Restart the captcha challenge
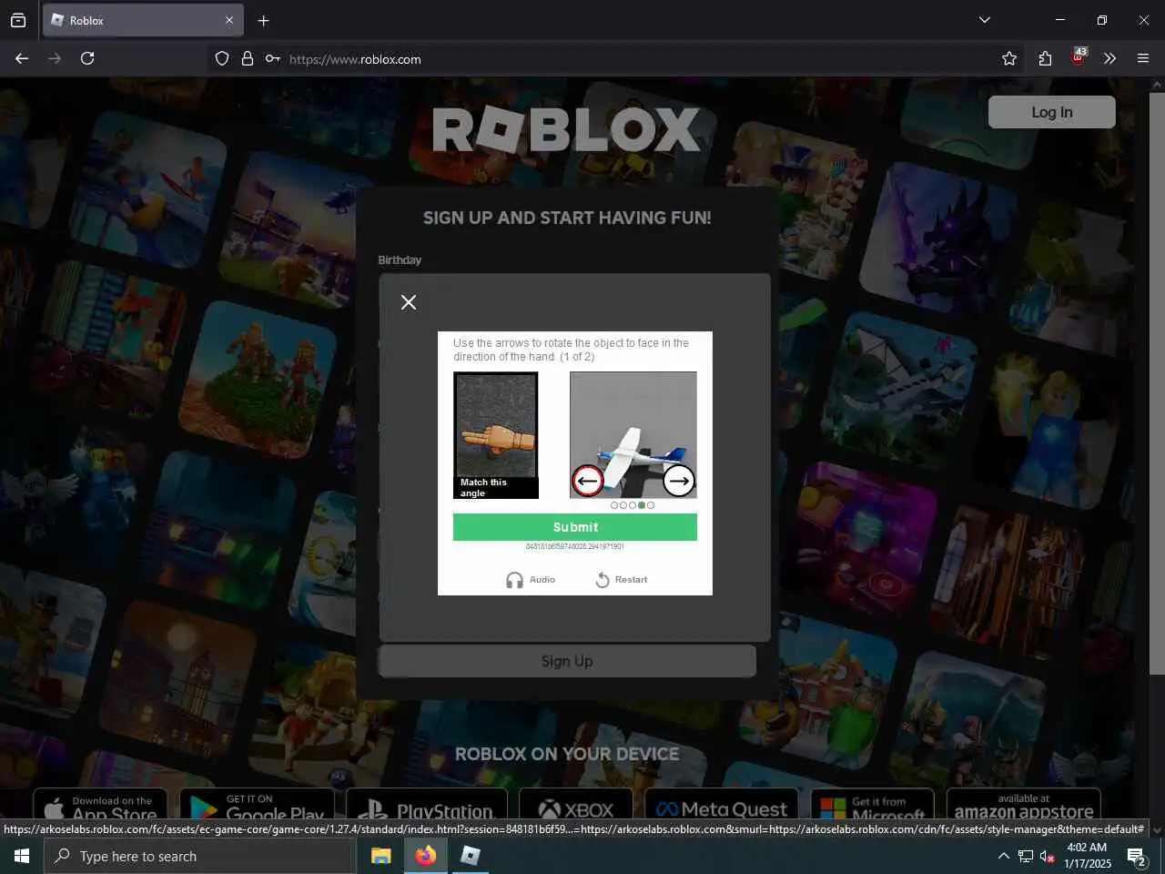Screen dimensions: 1165x874 (x=622, y=580)
